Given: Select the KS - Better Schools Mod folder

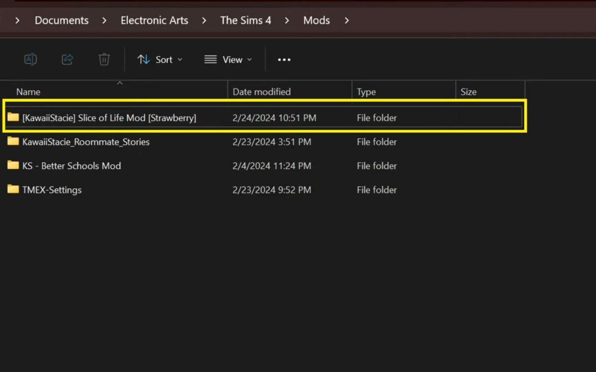Looking at the screenshot, I should click(x=263, y=166).
